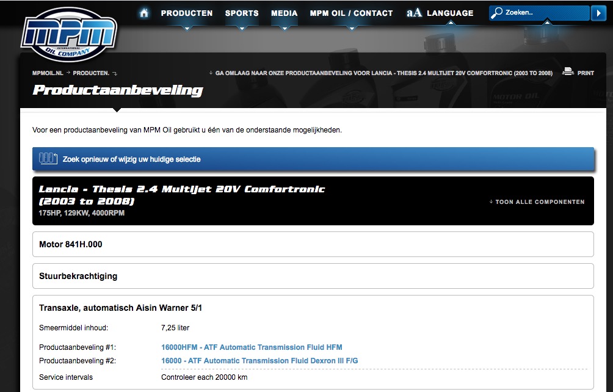This screenshot has height=392, width=613.
Task: Open the MPM Oil / Contact menu
Action: [352, 13]
